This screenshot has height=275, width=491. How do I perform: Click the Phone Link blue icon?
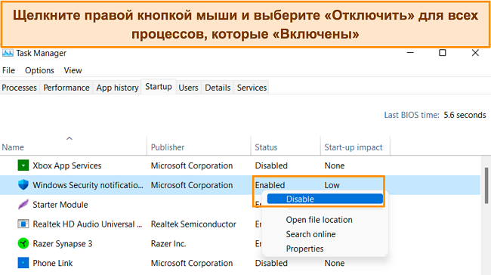click(23, 263)
